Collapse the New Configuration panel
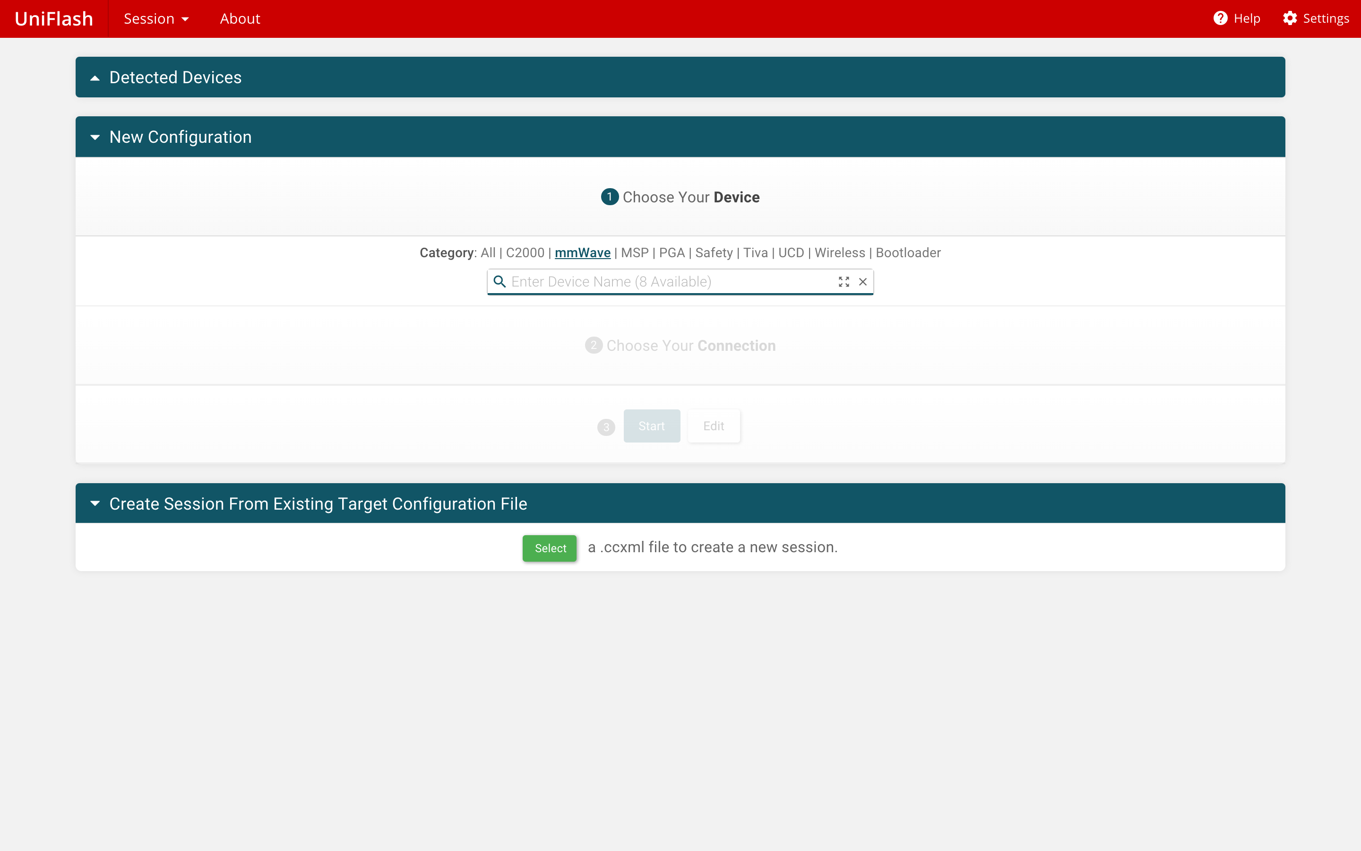The height and width of the screenshot is (851, 1361). pos(95,137)
